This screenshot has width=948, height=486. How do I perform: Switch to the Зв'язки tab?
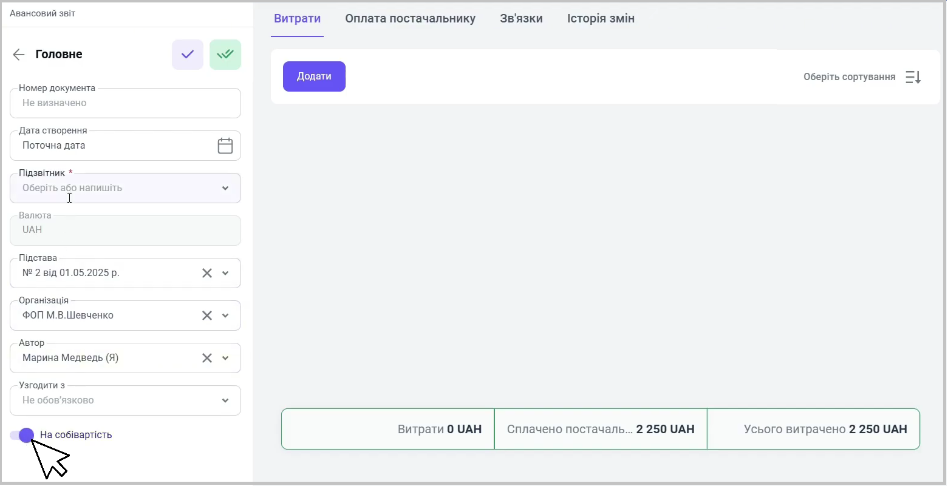tap(521, 18)
